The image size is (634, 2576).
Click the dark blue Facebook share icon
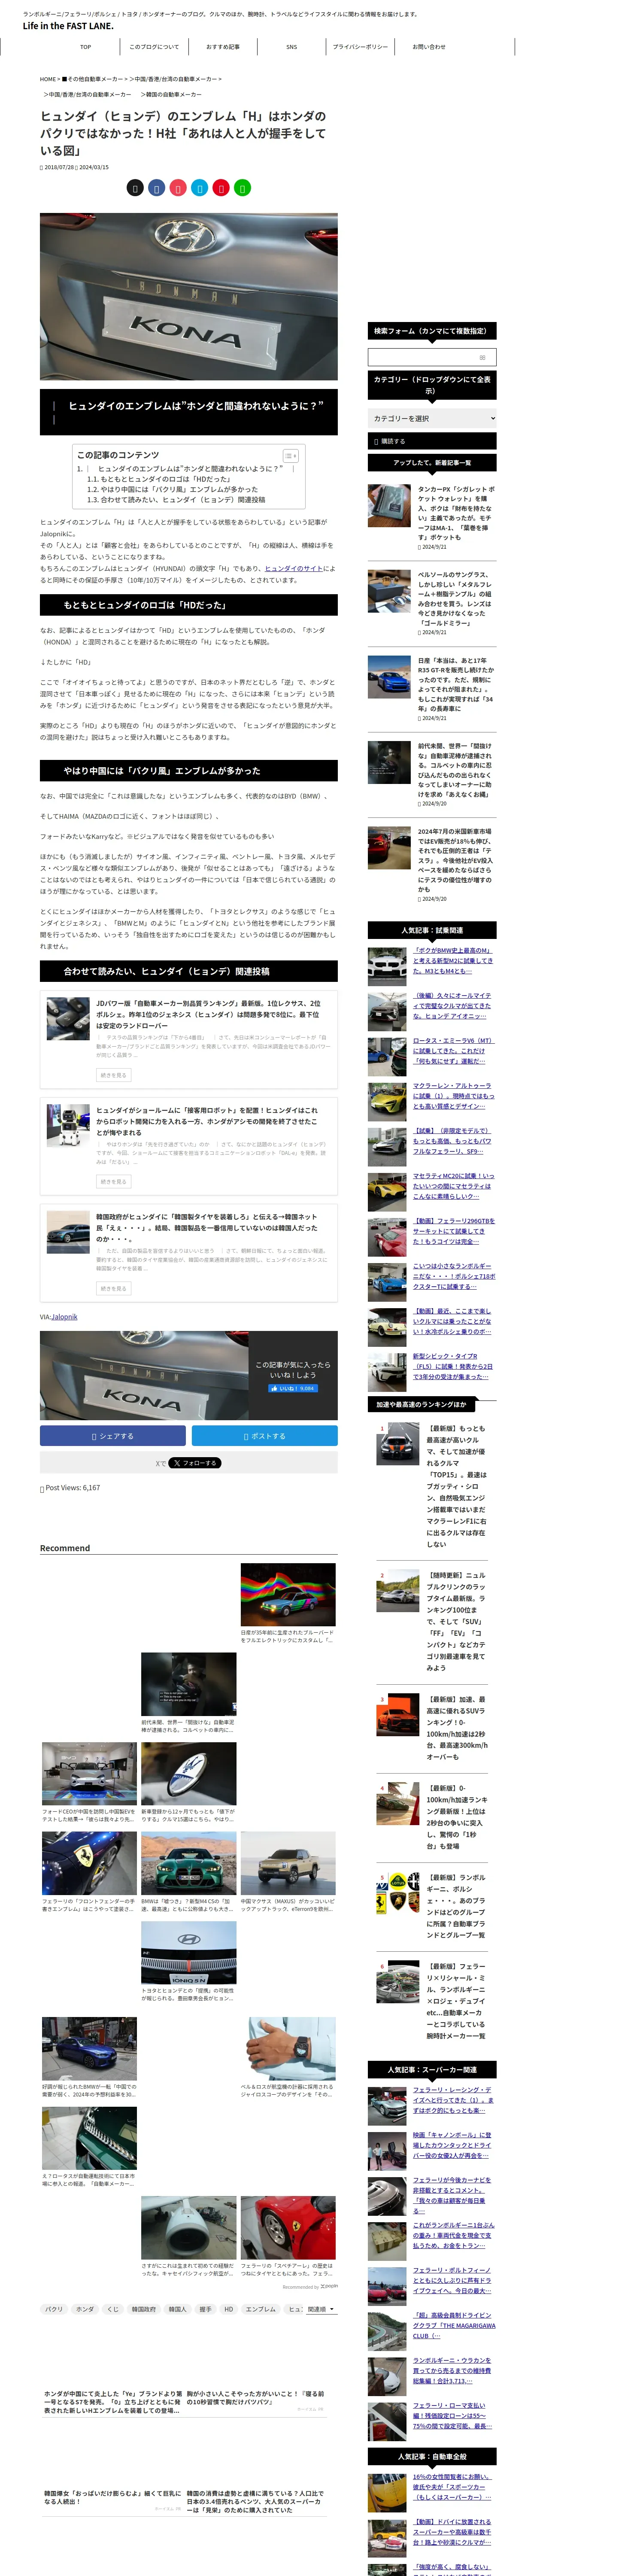coord(157,188)
